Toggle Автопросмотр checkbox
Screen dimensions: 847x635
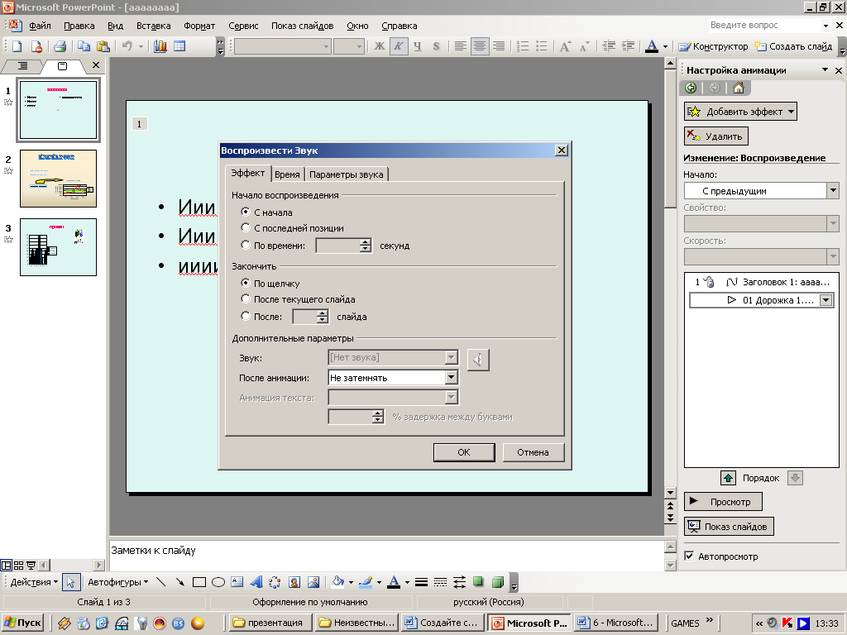point(689,556)
